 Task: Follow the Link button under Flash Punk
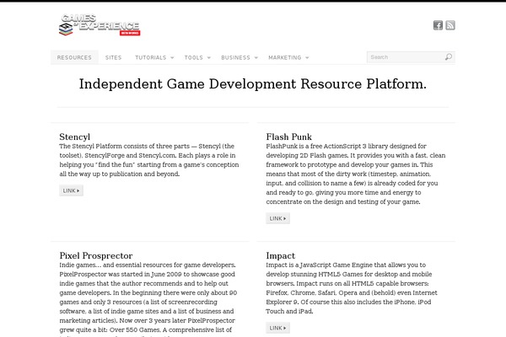coord(277,218)
